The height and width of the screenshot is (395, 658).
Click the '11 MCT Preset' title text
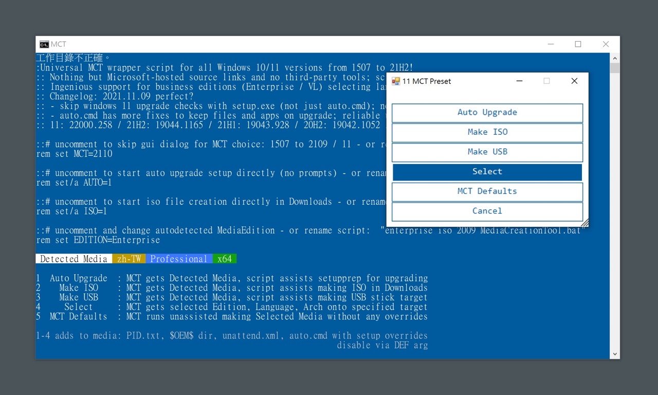(x=427, y=81)
